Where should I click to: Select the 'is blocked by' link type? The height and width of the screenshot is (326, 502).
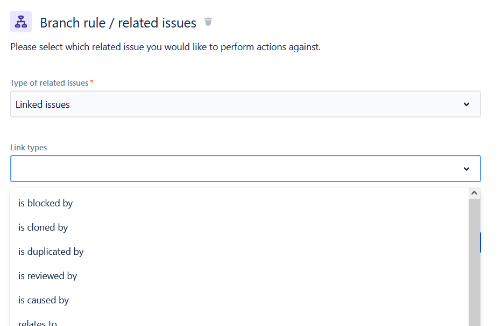point(46,203)
